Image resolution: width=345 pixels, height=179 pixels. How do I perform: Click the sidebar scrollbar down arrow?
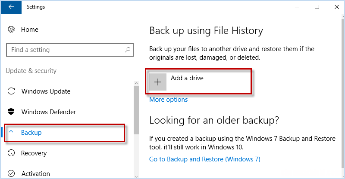pos(136,176)
